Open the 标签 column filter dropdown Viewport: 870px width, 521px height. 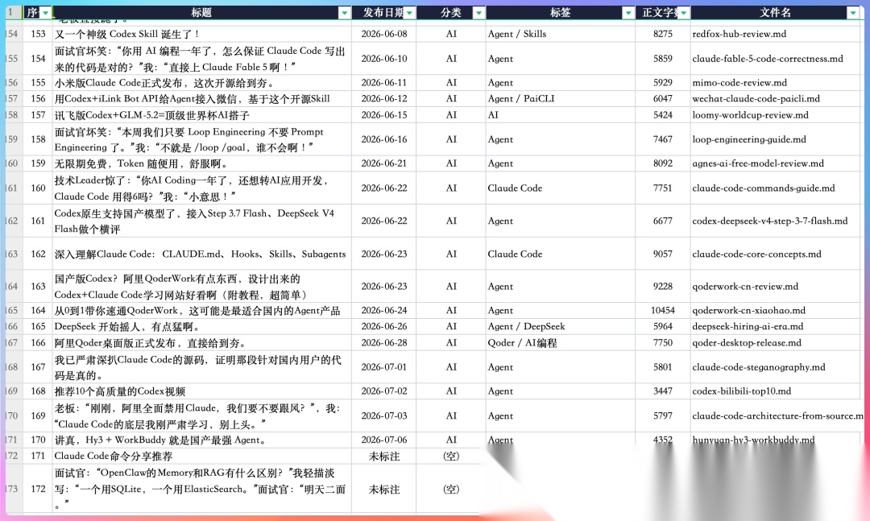pyautogui.click(x=628, y=13)
